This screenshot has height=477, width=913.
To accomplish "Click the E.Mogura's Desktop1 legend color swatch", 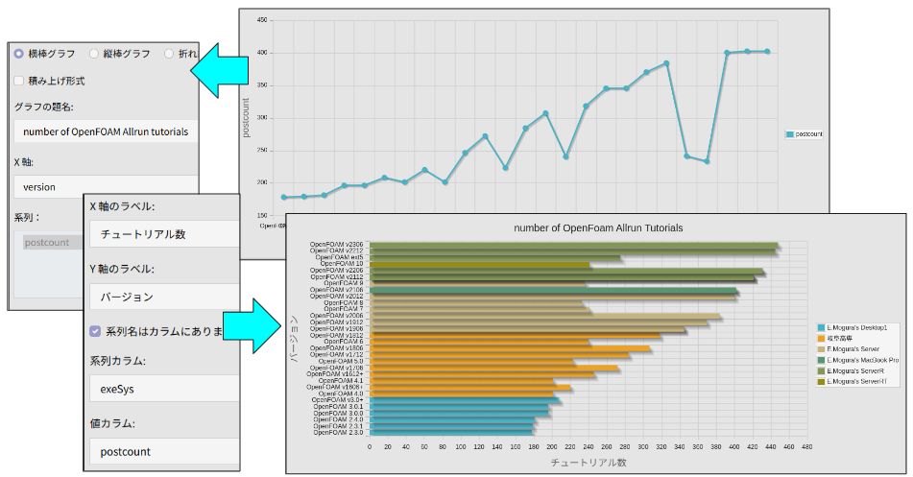I will [820, 328].
